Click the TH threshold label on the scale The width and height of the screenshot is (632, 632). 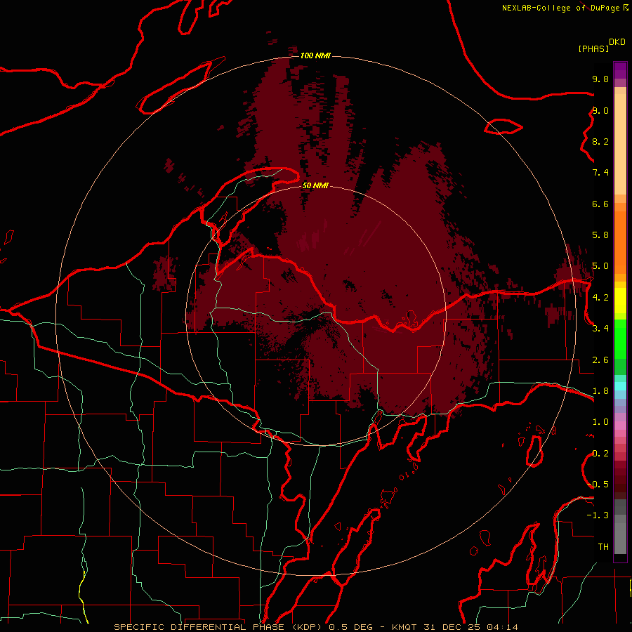point(603,547)
